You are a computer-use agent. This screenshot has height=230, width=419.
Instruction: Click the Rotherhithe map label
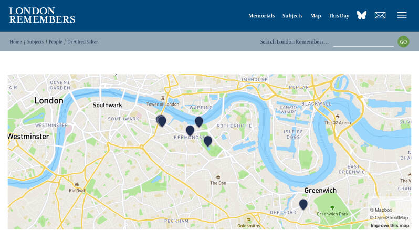coord(234,126)
